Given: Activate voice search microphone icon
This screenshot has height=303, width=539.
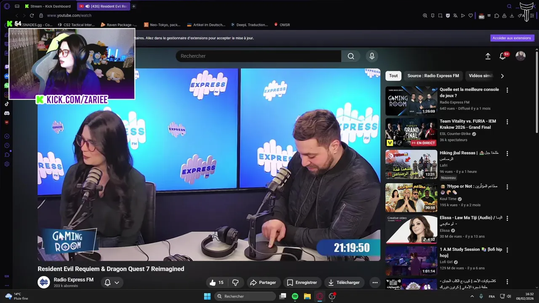Looking at the screenshot, I should [x=371, y=56].
